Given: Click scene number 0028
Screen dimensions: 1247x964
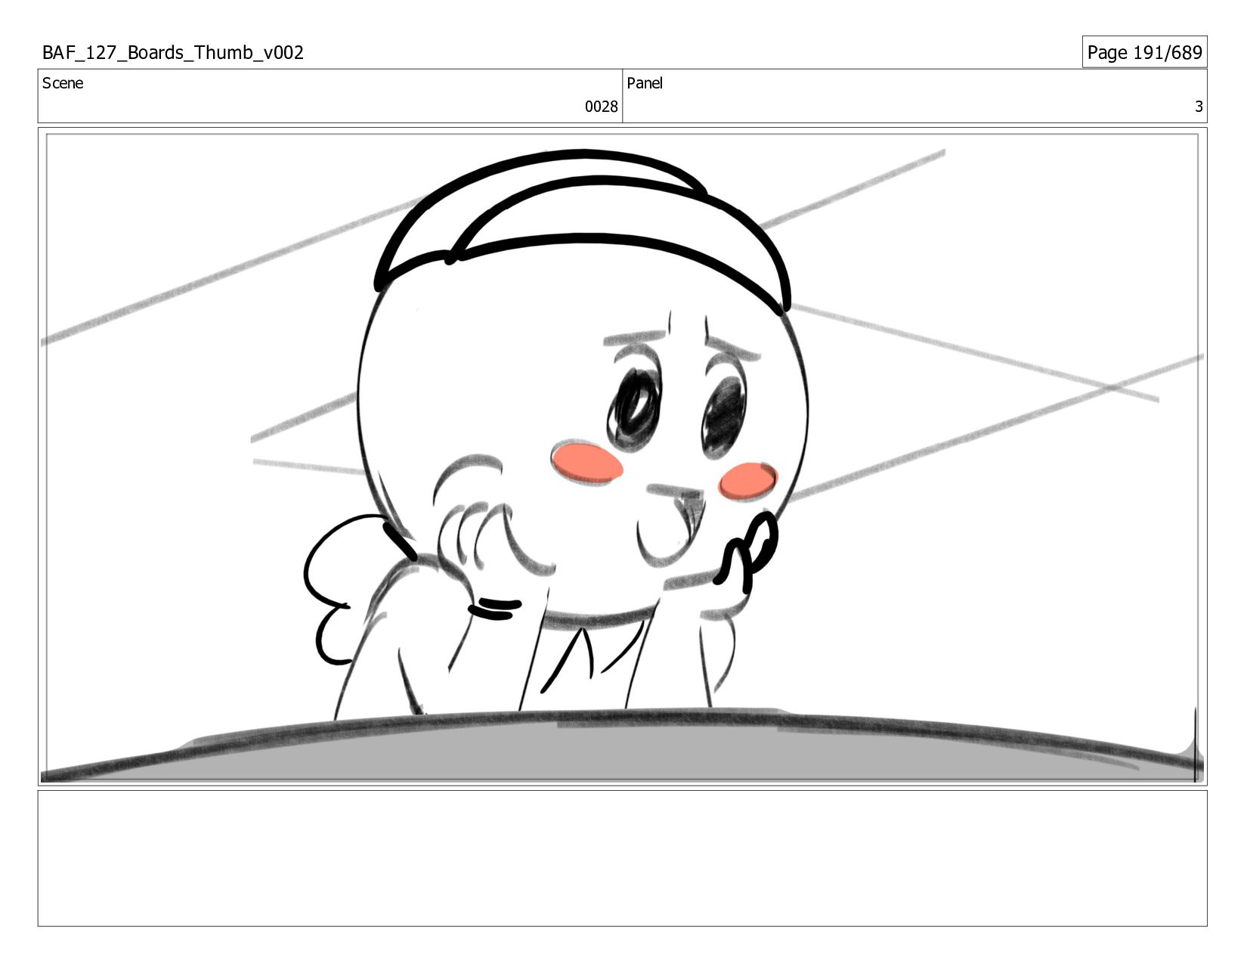Looking at the screenshot, I should click(601, 107).
